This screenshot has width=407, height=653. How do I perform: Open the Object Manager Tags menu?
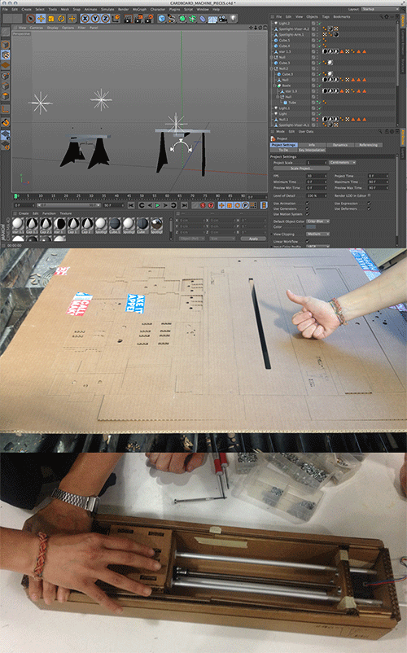click(326, 16)
